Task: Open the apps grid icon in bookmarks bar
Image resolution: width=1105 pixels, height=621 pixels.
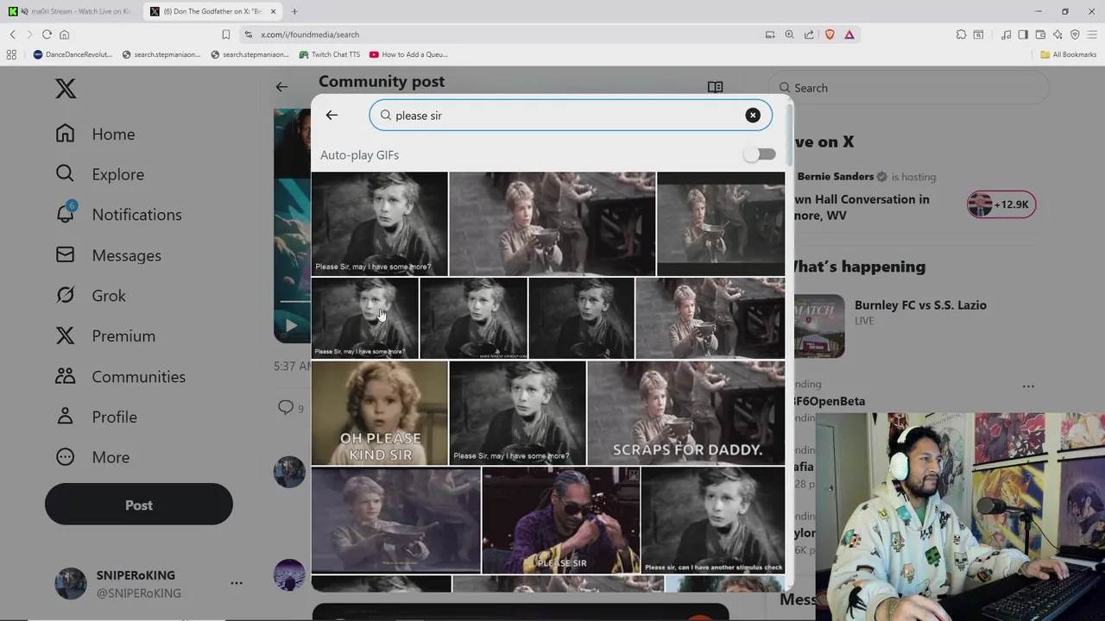Action: (x=11, y=54)
